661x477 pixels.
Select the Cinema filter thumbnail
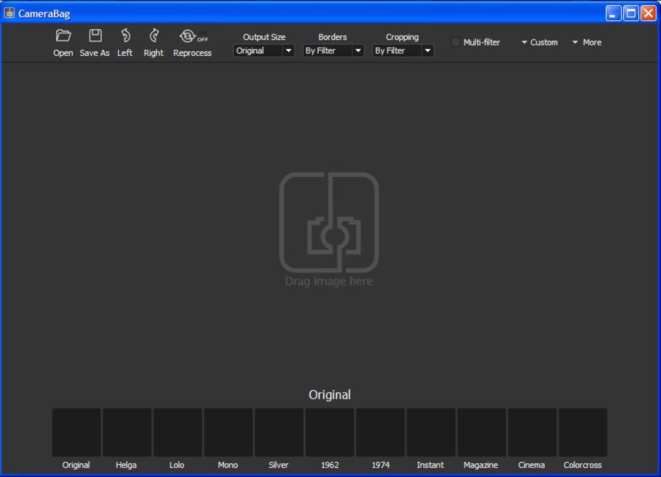point(532,432)
